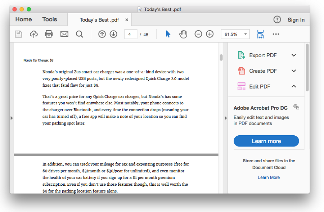
Task: Open the search magnifier tool
Action: click(x=80, y=34)
